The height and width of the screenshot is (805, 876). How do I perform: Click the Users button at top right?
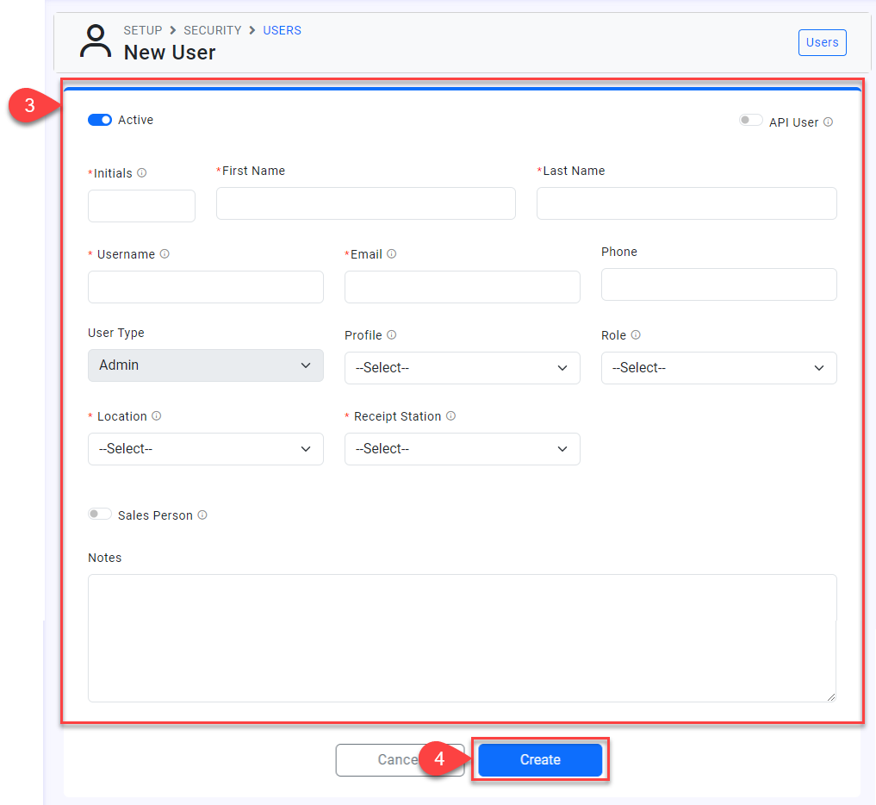point(822,42)
